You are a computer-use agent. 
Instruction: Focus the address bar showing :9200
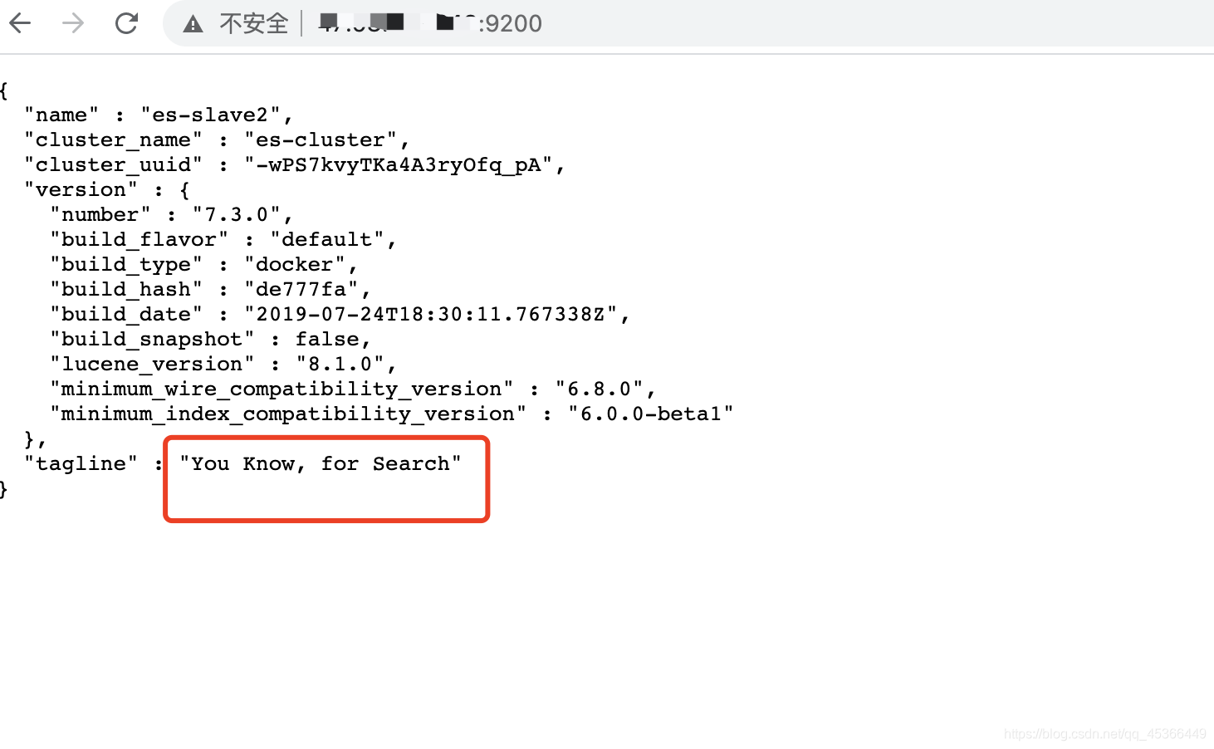pos(689,23)
